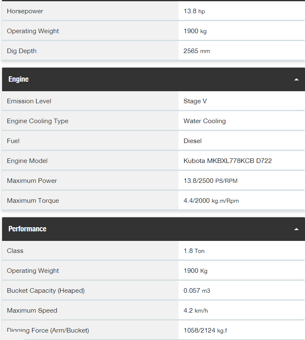The height and width of the screenshot is (340, 305).
Task: Click the Stage V value
Action: coord(195,101)
